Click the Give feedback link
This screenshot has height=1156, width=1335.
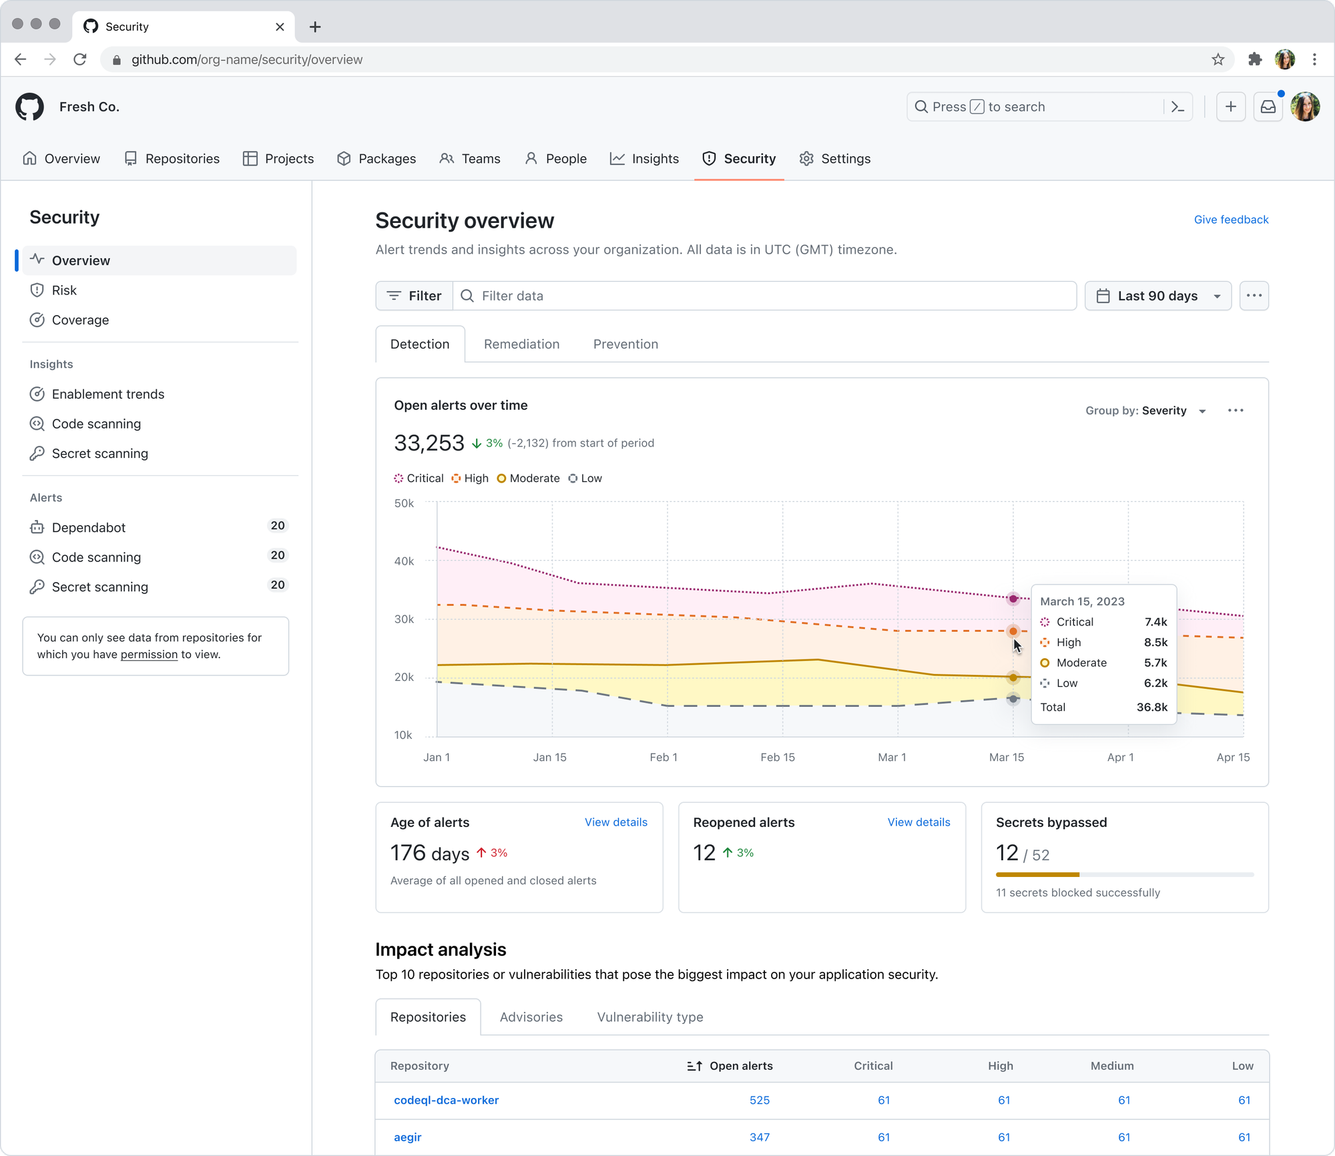[1231, 220]
